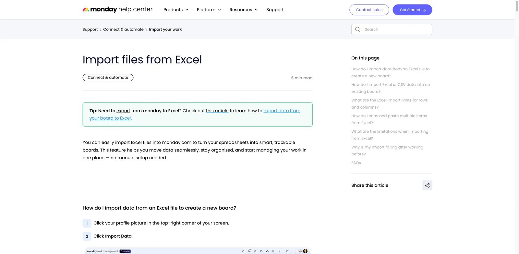Jump to 'copy and paste multiple items from Excel'

tap(389, 119)
